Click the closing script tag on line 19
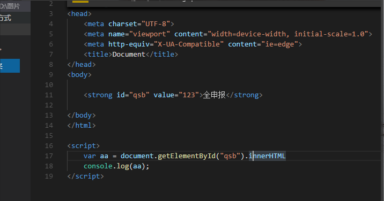This screenshot has height=201, width=384. [x=85, y=176]
